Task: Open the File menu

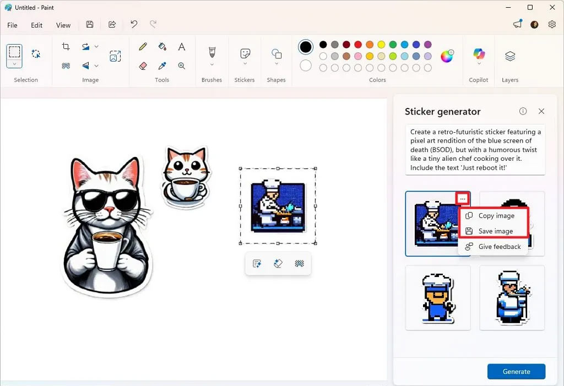Action: (12, 25)
